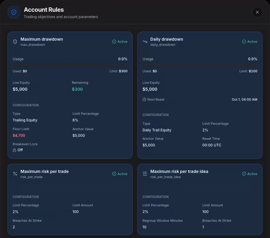
Task: Click the Next Reset label
Action: [156, 99]
